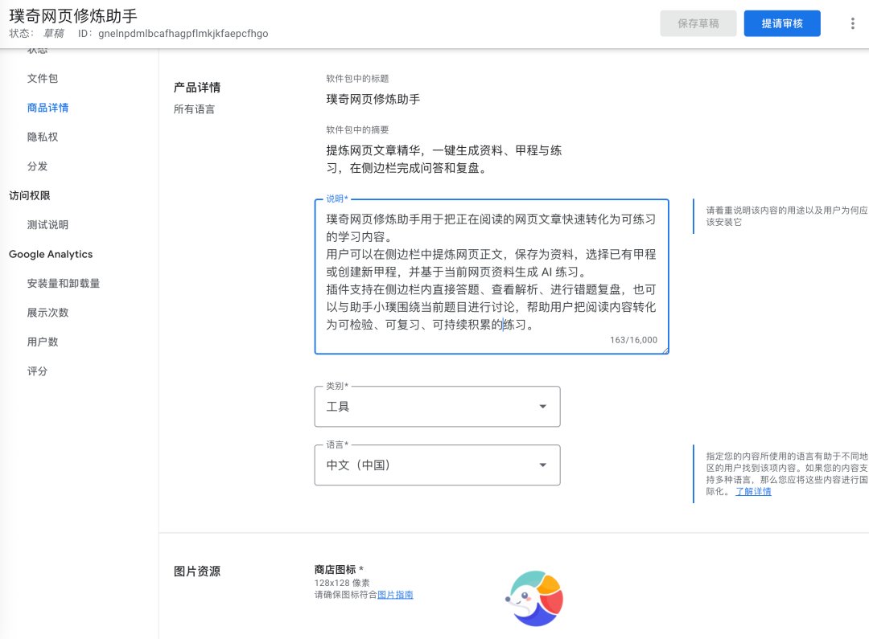Open 展示次数 analytics page
The height and width of the screenshot is (639, 869).
[x=47, y=313]
